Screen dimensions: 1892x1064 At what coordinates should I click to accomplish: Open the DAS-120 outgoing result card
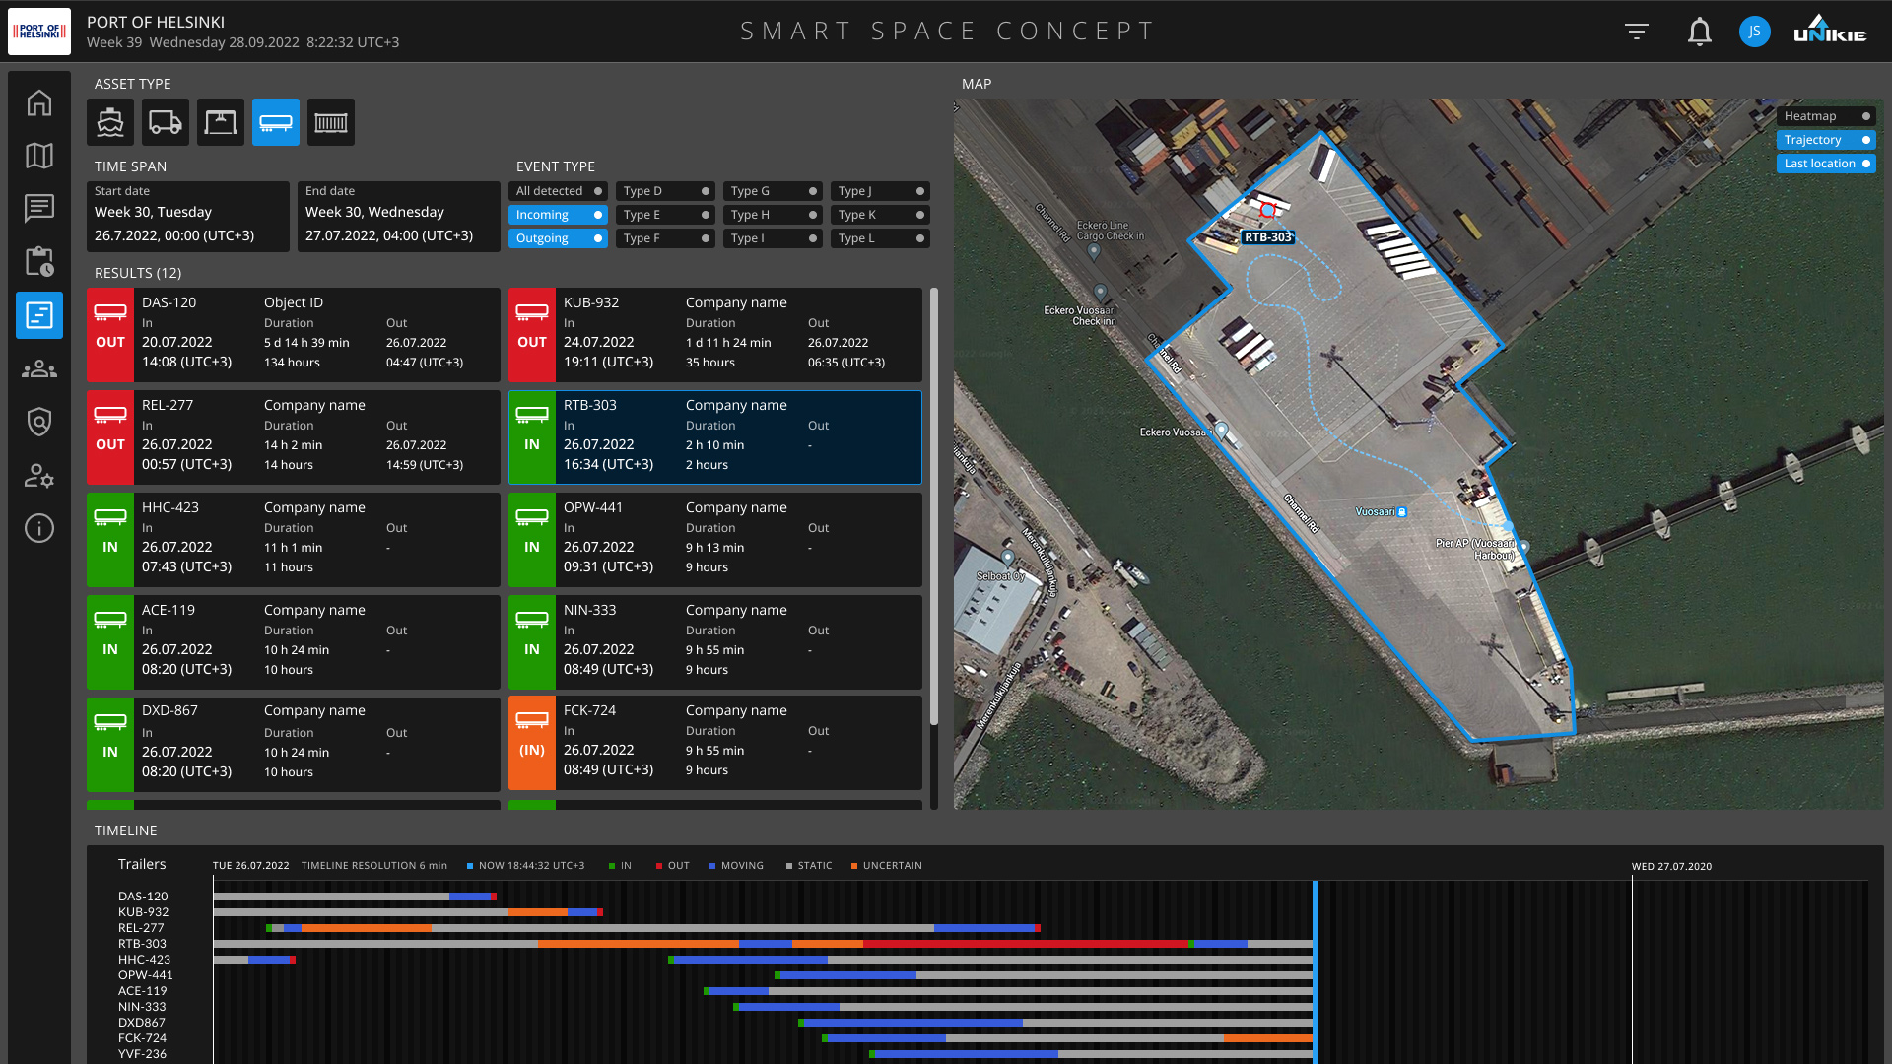[x=294, y=335]
